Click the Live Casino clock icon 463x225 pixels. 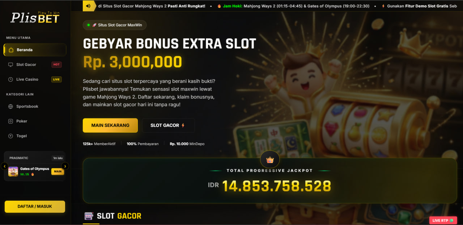pos(10,79)
